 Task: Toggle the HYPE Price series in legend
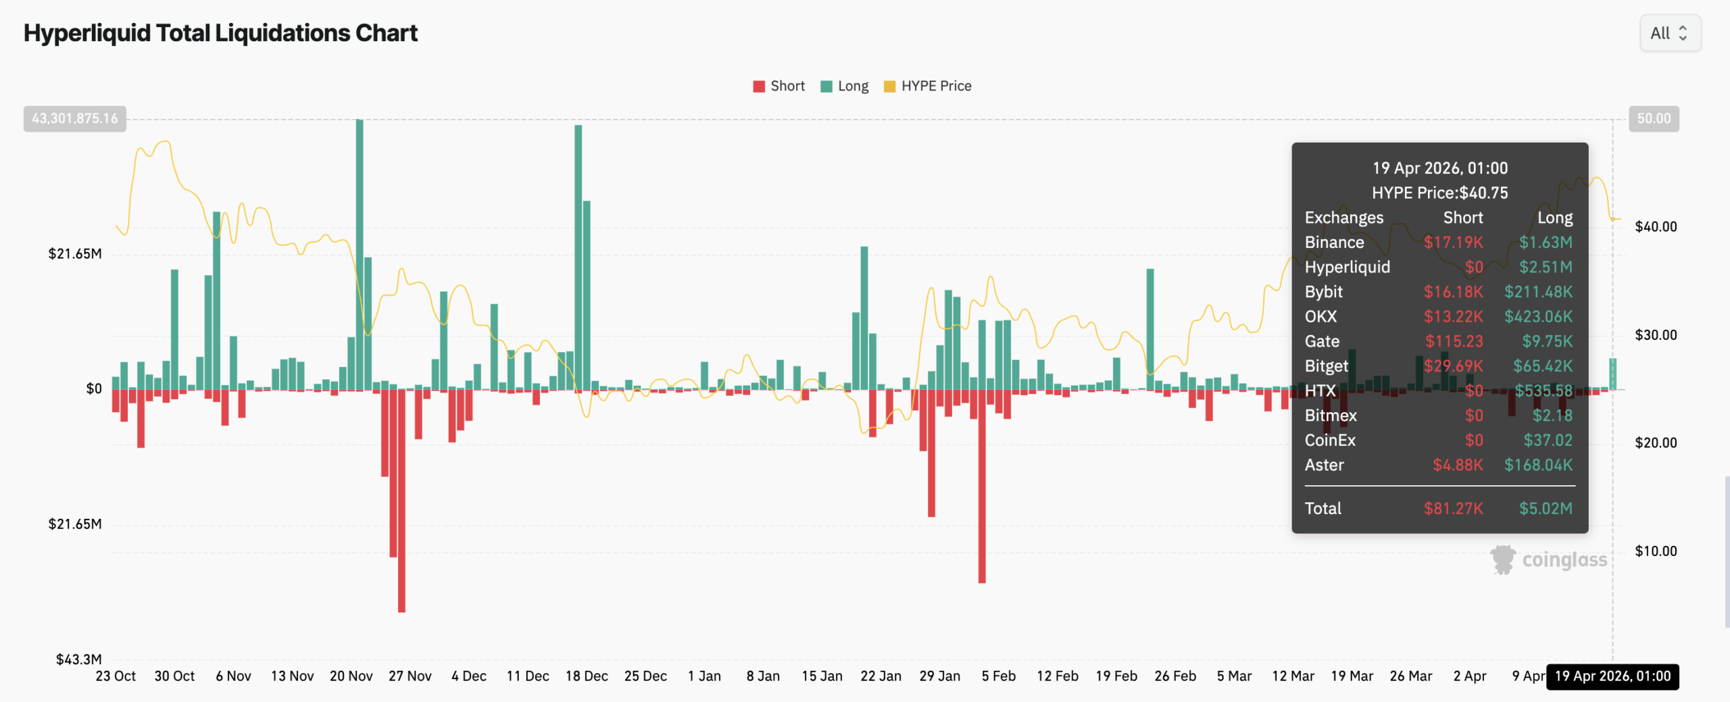(927, 86)
